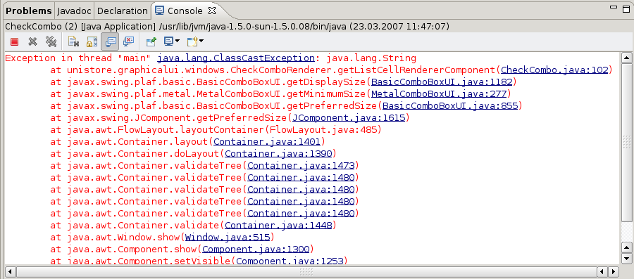Open the Container.java:1401 link
The image size is (634, 279).
267,141
